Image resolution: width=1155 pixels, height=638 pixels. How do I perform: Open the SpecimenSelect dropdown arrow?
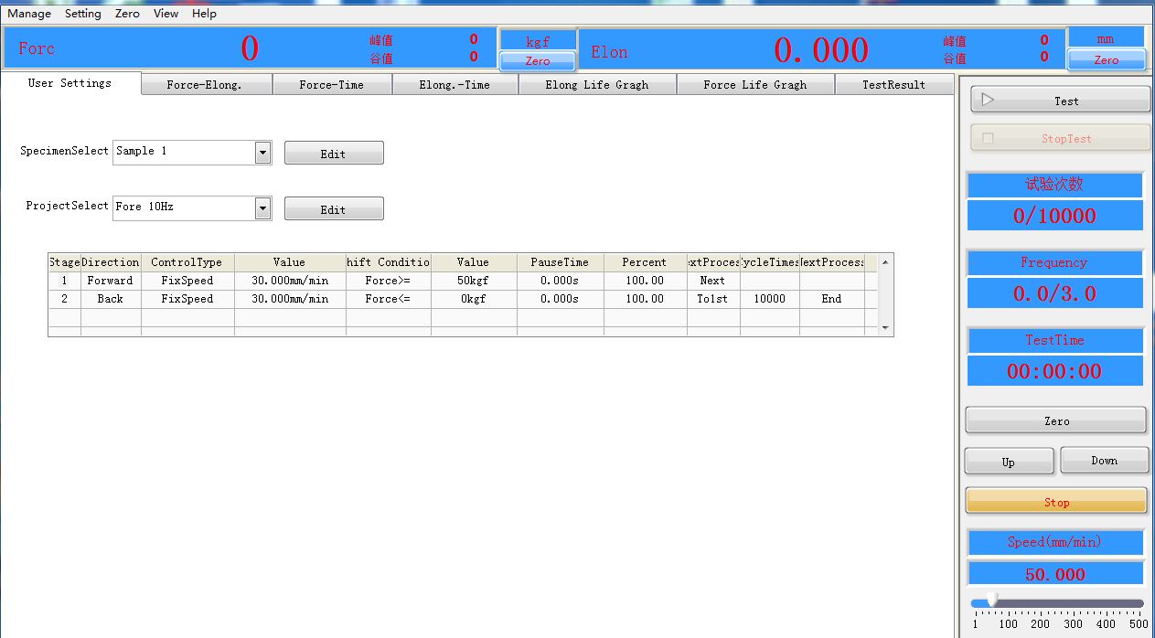click(263, 153)
